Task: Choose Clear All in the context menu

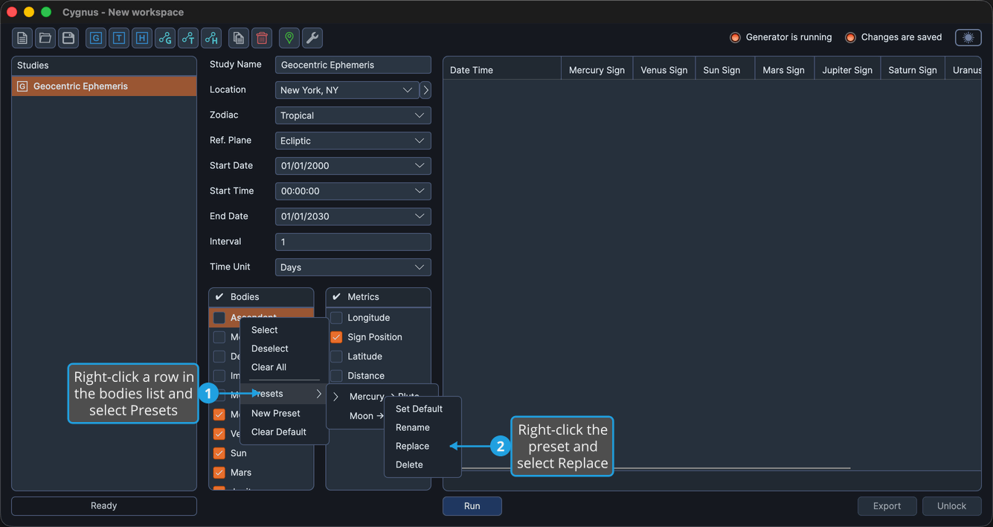Action: point(284,368)
